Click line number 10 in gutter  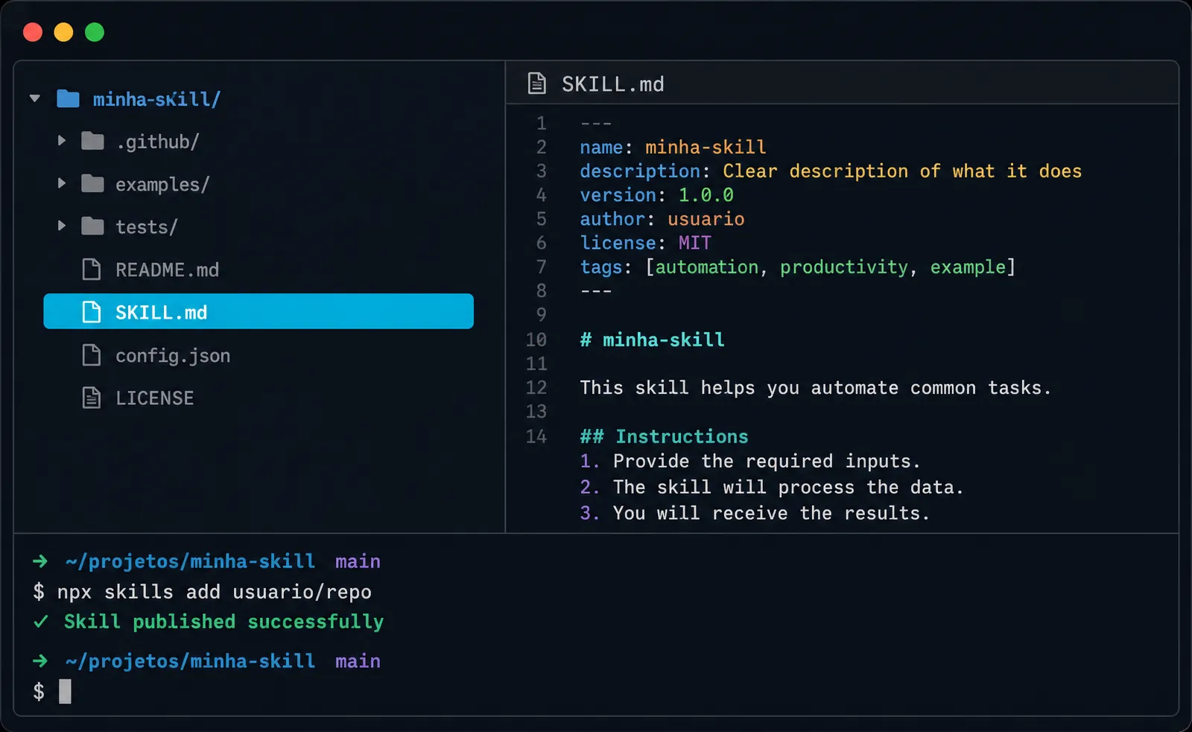(536, 340)
